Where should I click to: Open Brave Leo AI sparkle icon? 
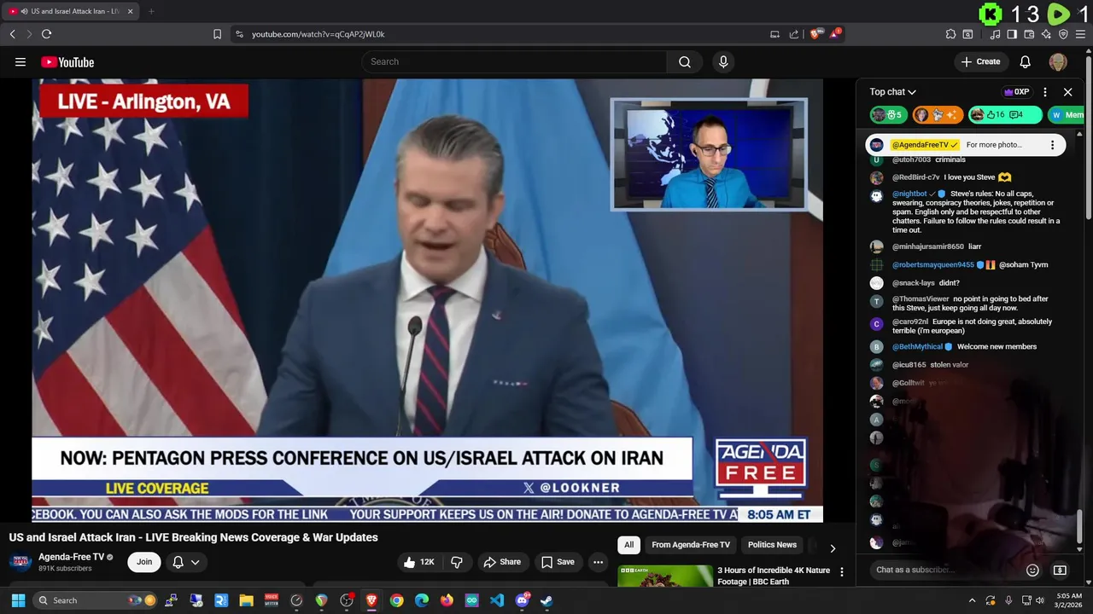pyautogui.click(x=1046, y=34)
